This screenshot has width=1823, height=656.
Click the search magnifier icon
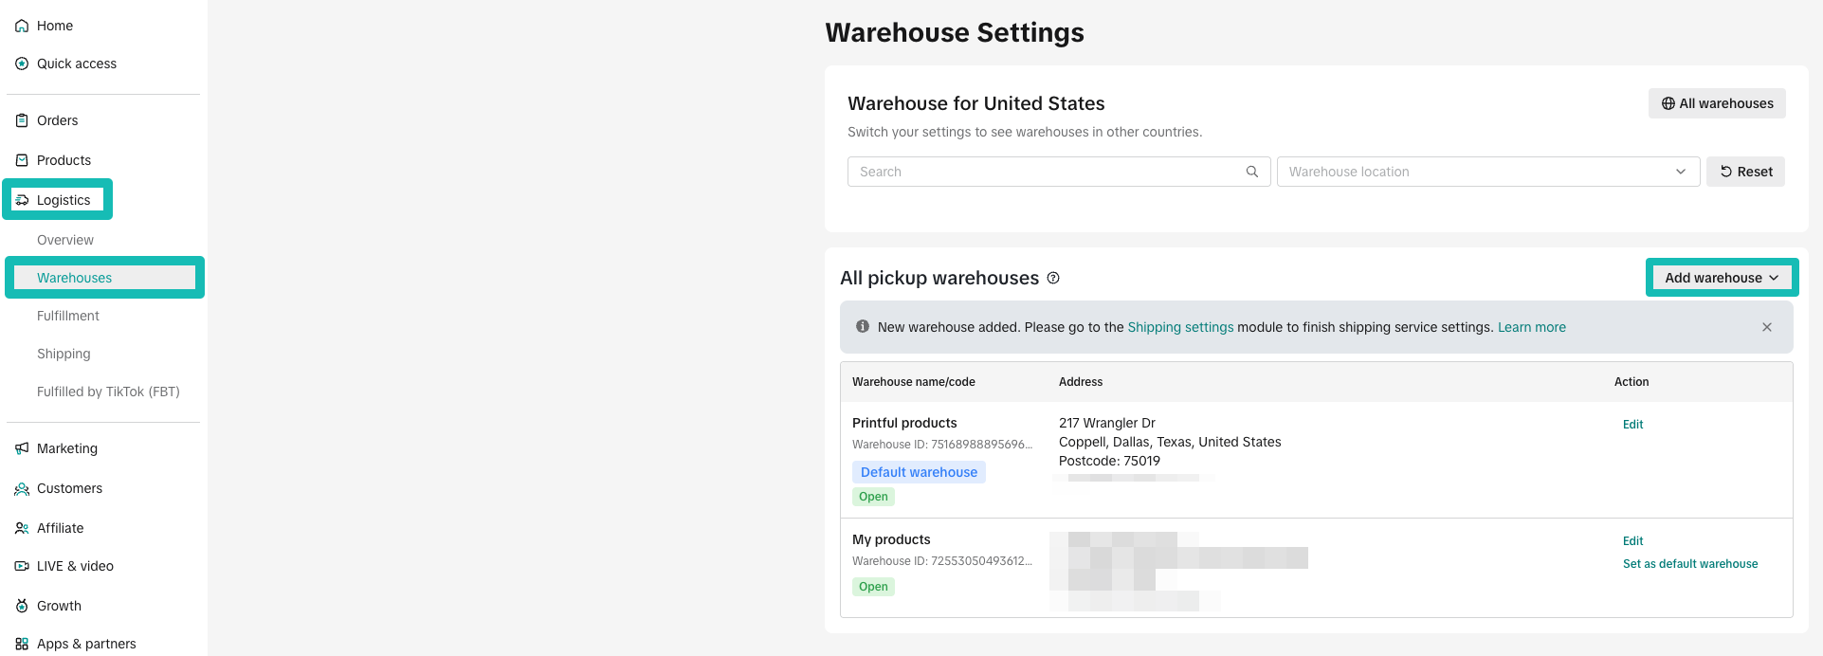tap(1251, 172)
